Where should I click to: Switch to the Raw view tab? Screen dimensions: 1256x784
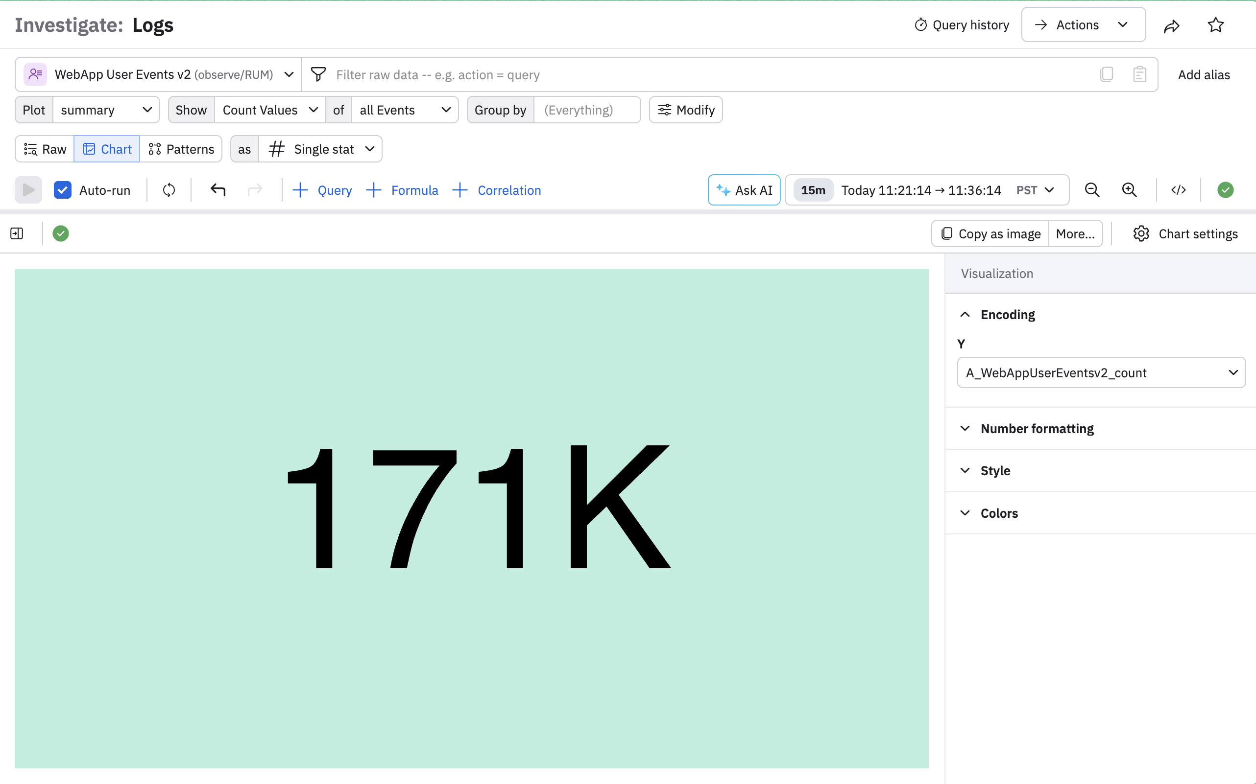click(x=45, y=149)
